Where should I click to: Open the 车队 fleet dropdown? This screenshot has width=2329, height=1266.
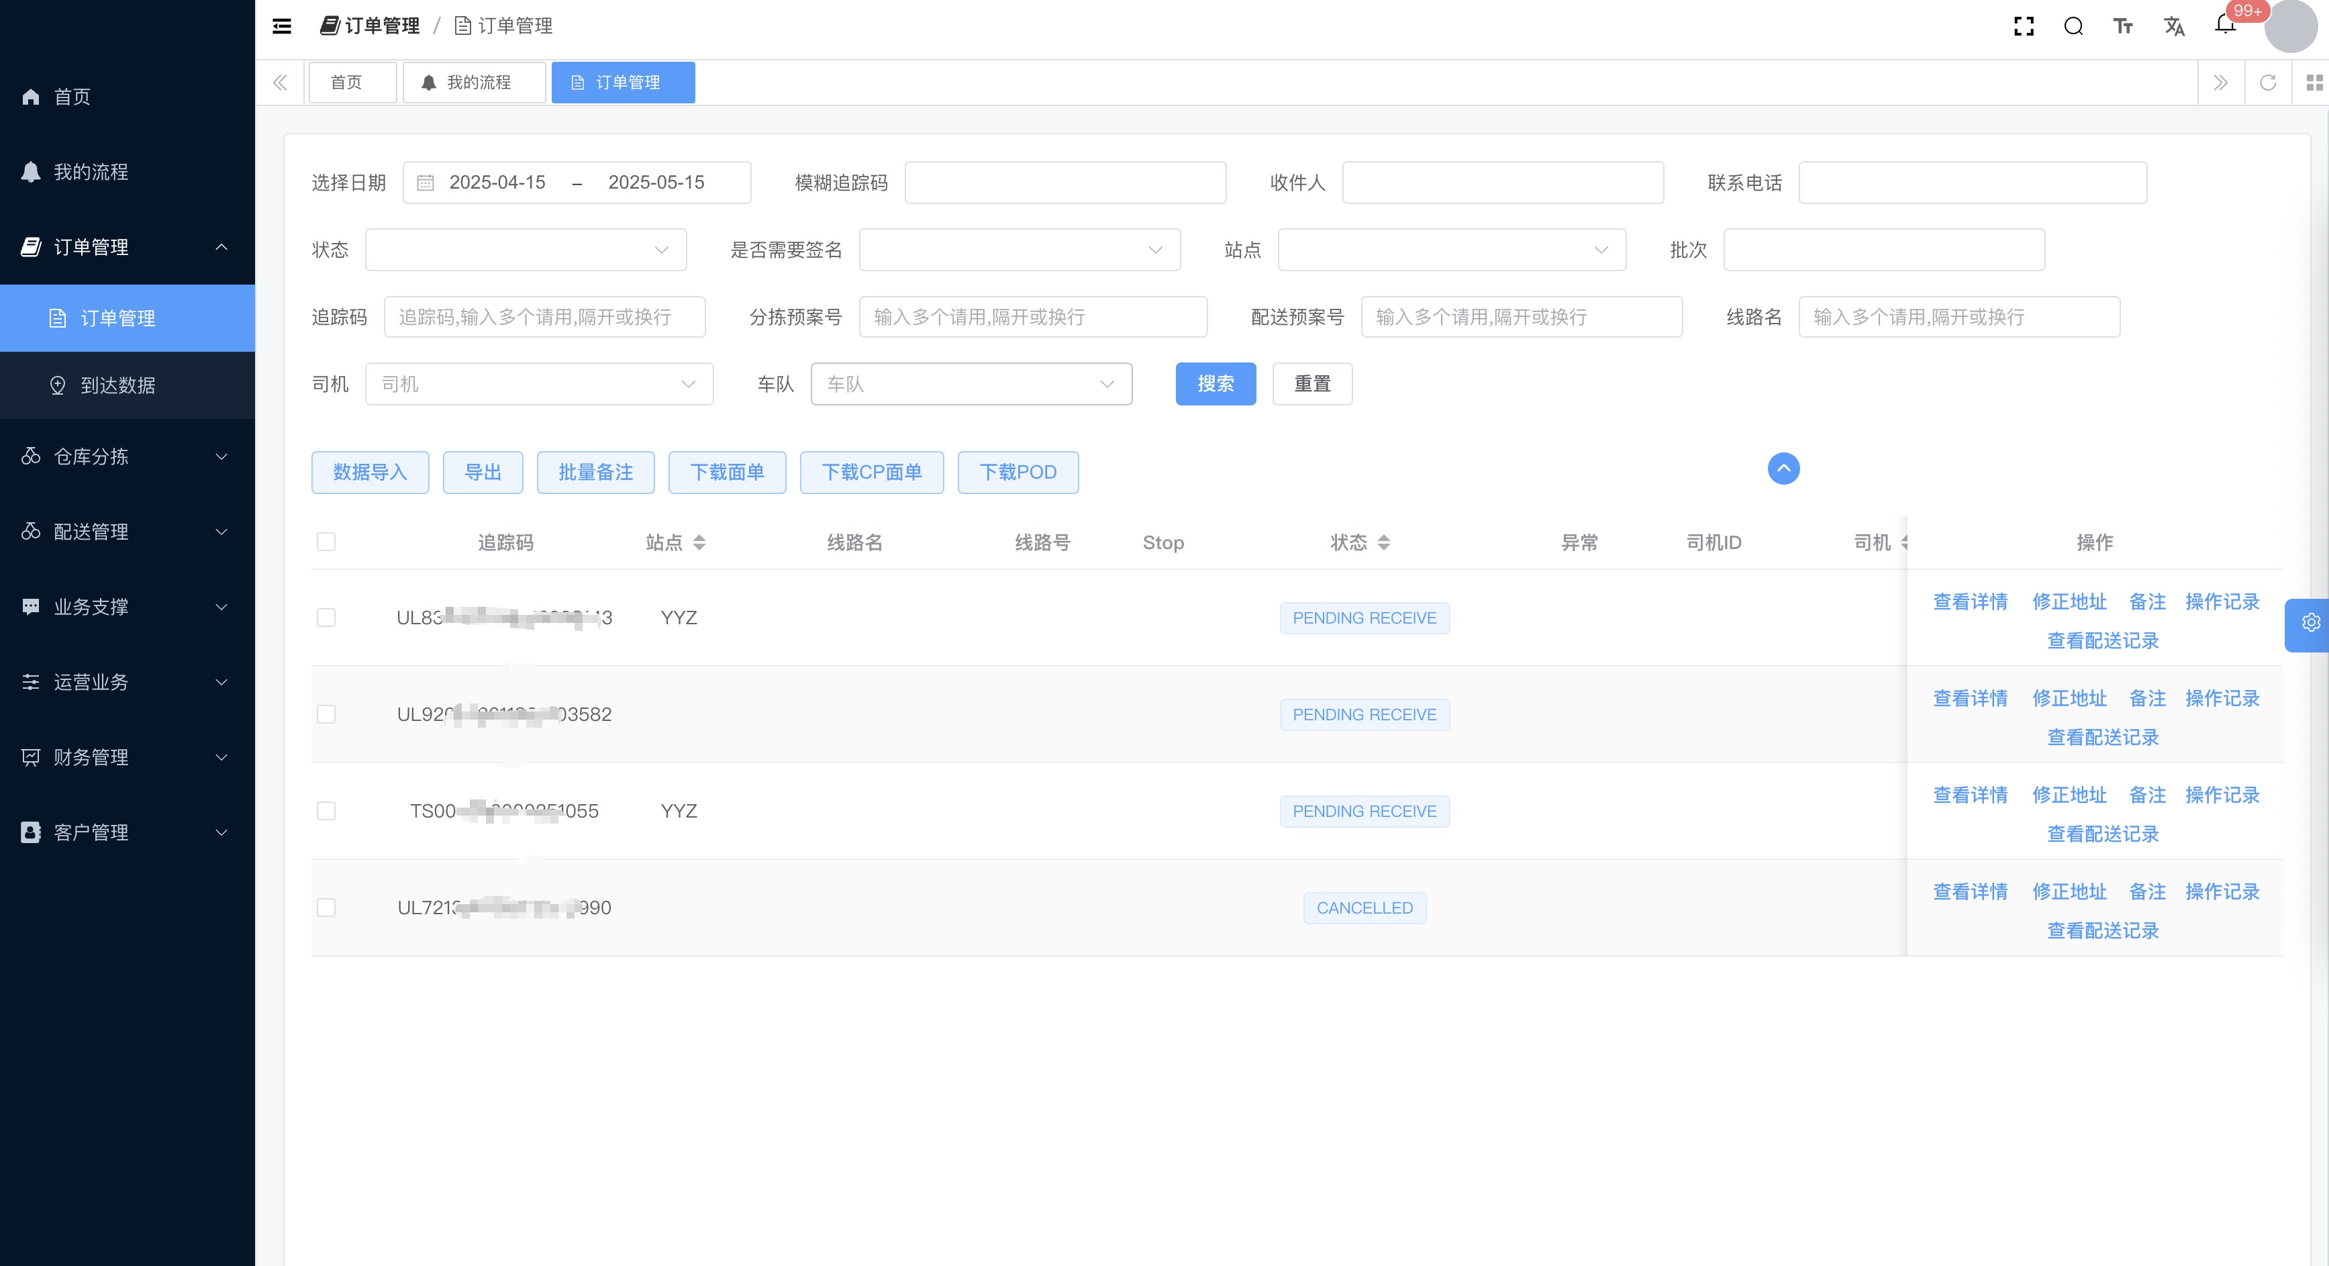pyautogui.click(x=971, y=385)
